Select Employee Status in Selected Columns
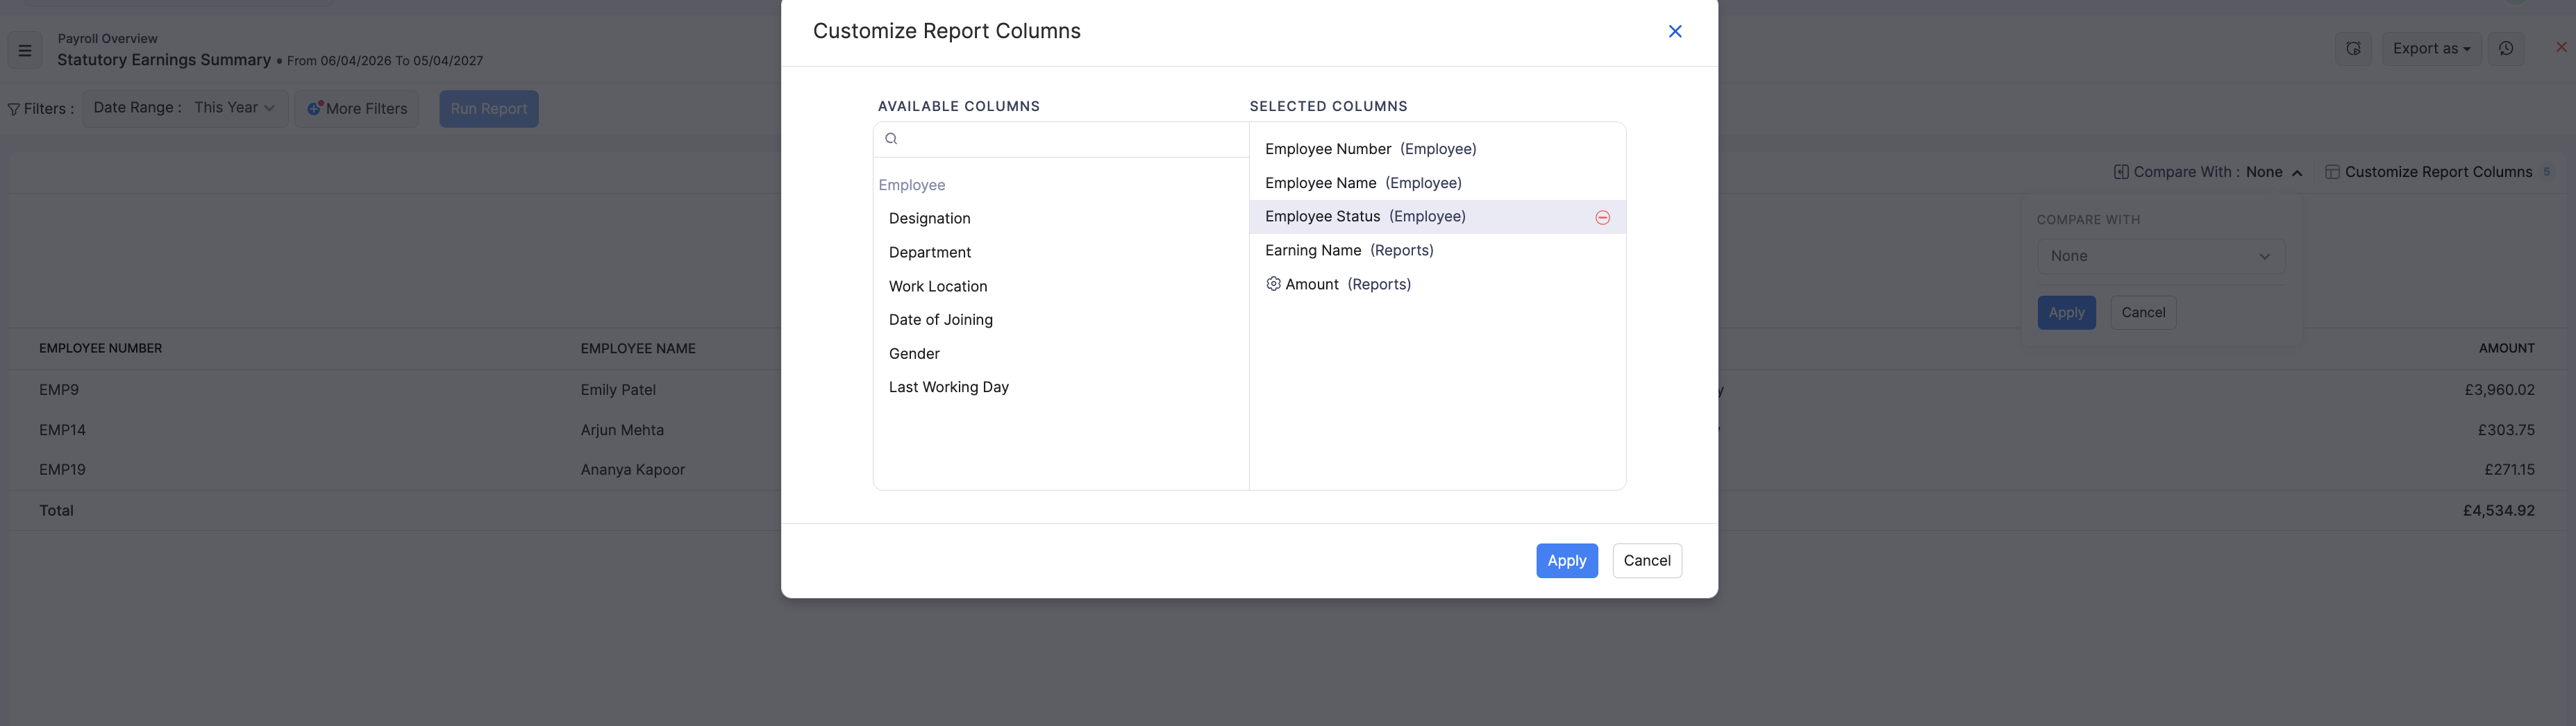Viewport: 2576px width, 726px height. [1437, 217]
